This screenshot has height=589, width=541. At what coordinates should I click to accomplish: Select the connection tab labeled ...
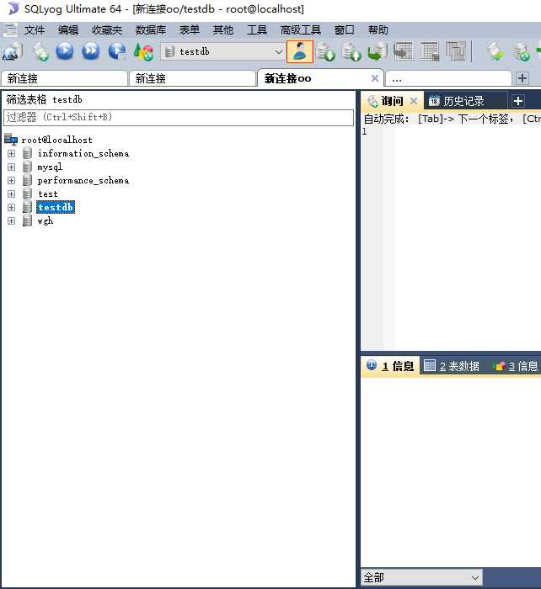tap(449, 79)
